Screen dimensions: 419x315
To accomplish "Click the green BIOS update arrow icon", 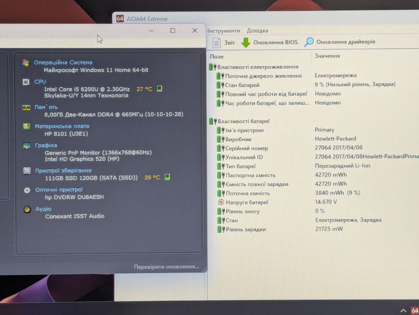I will point(245,42).
